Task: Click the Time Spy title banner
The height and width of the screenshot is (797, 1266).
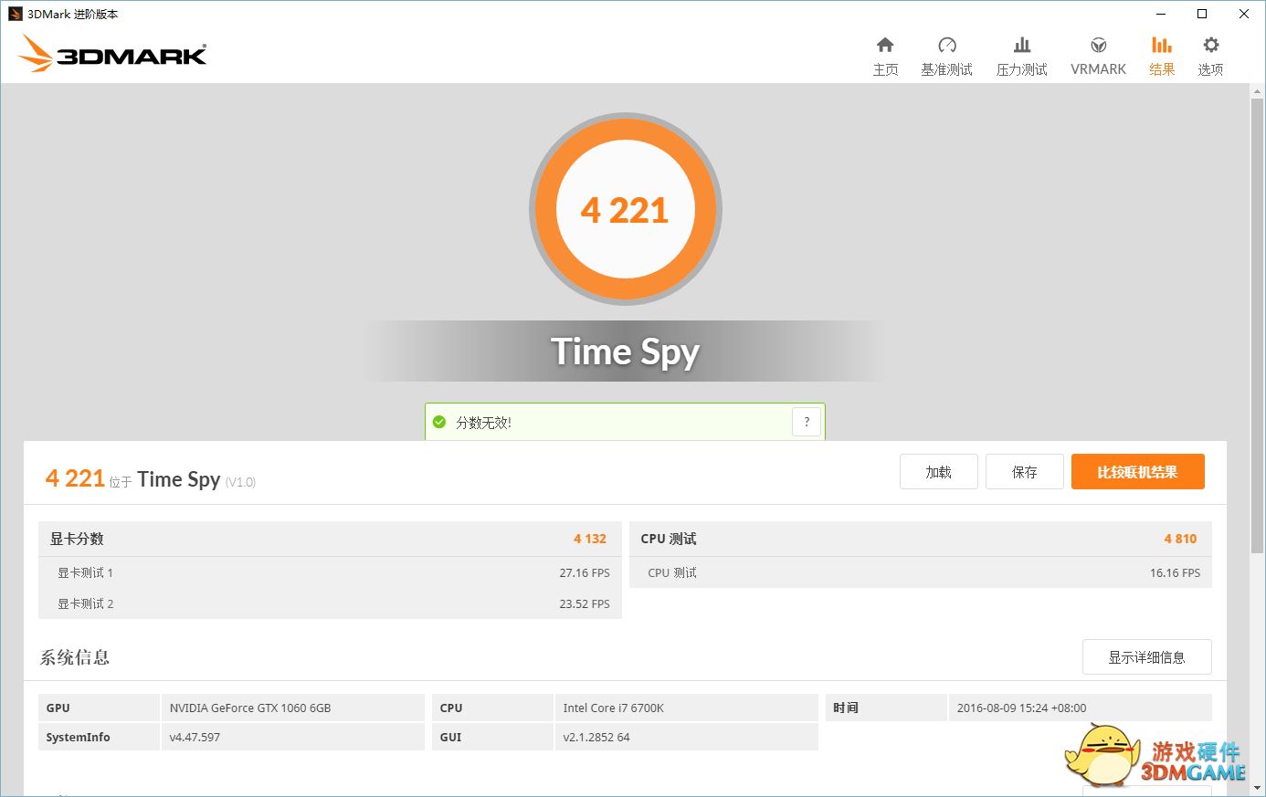Action: click(626, 351)
